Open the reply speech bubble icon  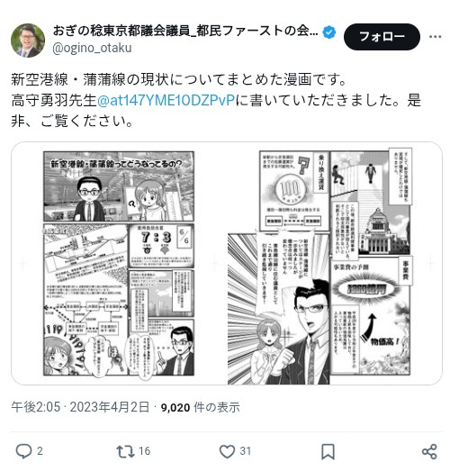[x=23, y=451]
